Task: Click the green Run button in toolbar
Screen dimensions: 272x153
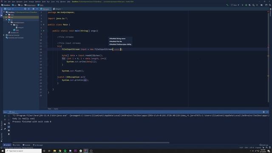Action: tap(243, 5)
